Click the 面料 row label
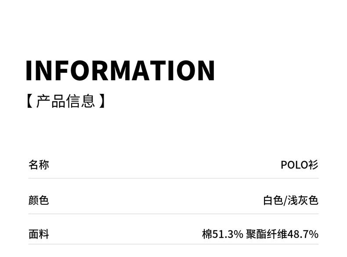 tap(39, 234)
